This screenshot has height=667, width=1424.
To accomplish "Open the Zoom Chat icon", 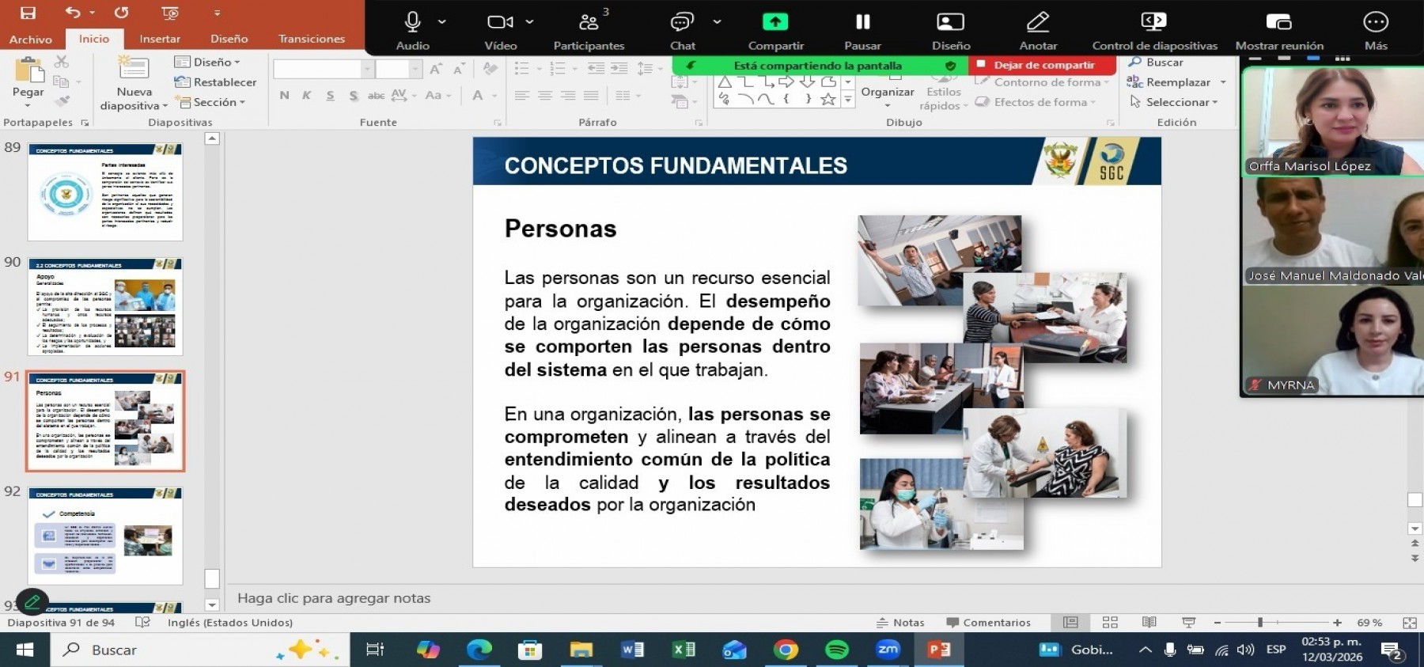I will pos(681,22).
